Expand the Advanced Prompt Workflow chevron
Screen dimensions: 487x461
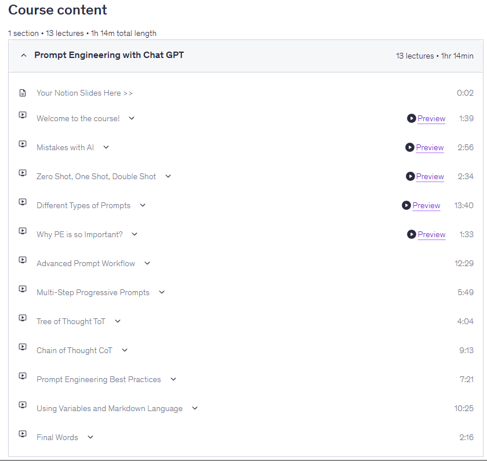click(147, 263)
